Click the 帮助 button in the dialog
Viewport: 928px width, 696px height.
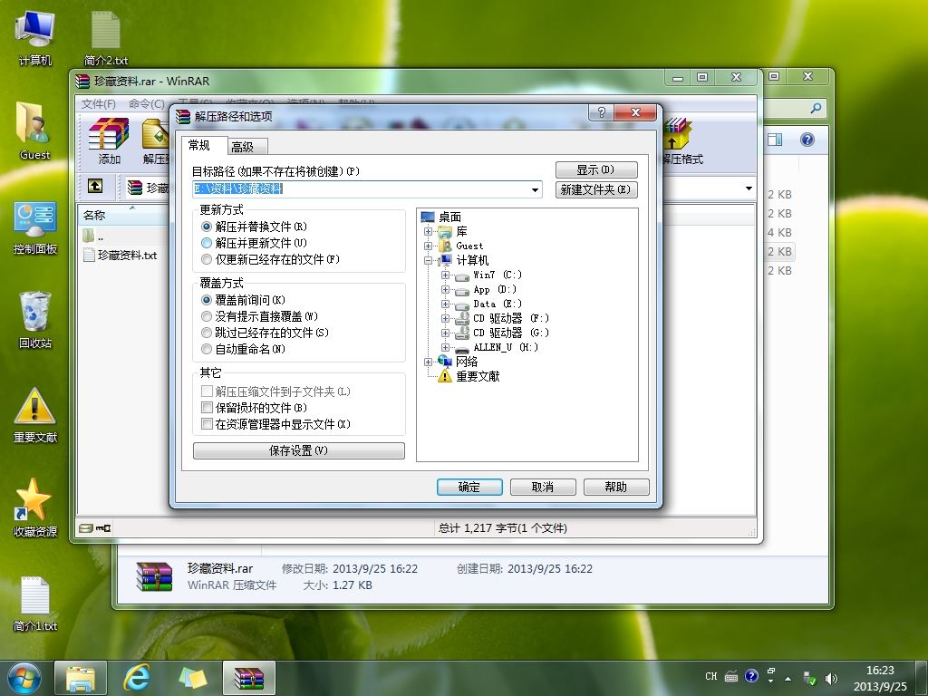(x=616, y=487)
